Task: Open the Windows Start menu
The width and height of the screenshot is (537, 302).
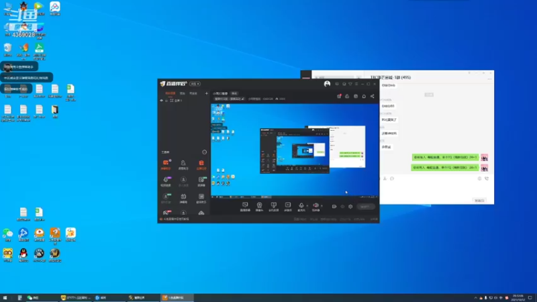Action: click(5, 298)
